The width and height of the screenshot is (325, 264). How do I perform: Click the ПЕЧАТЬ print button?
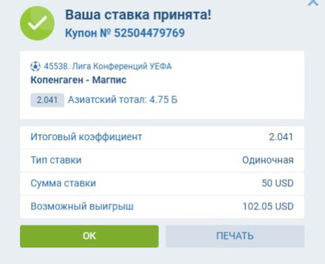point(235,236)
